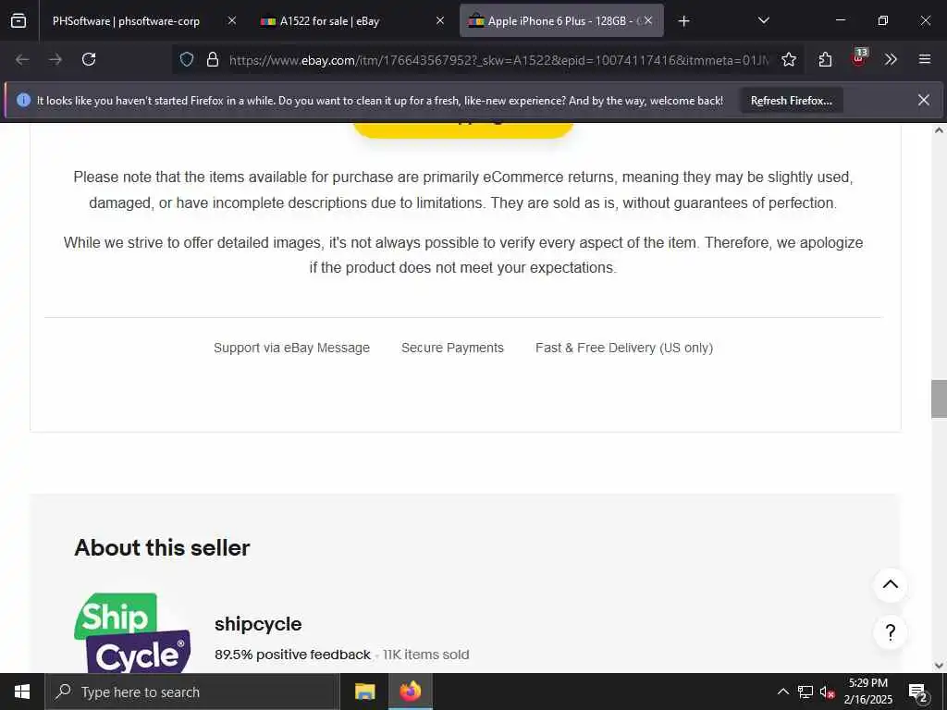Screen dimensions: 947x710
Task: Open a new browser tab
Action: tap(683, 21)
